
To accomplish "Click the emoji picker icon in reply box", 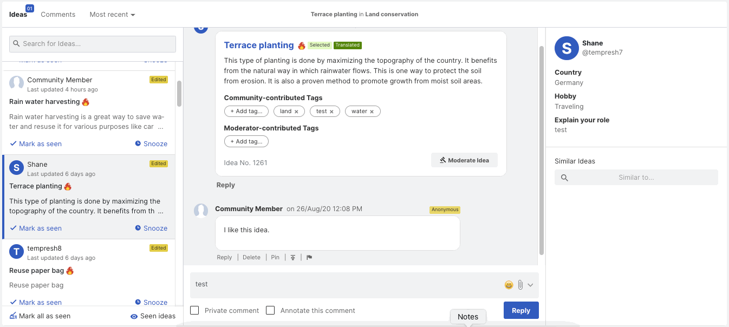I will pyautogui.click(x=509, y=285).
